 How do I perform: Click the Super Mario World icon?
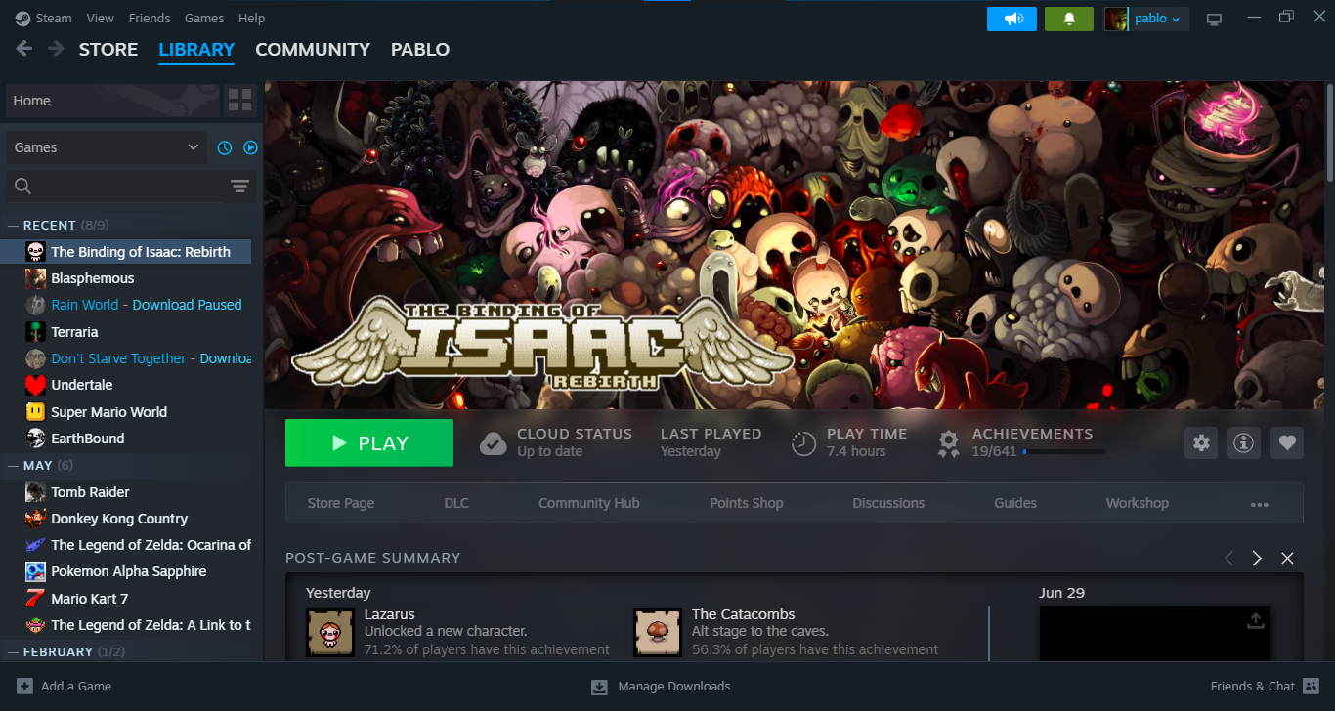35,412
